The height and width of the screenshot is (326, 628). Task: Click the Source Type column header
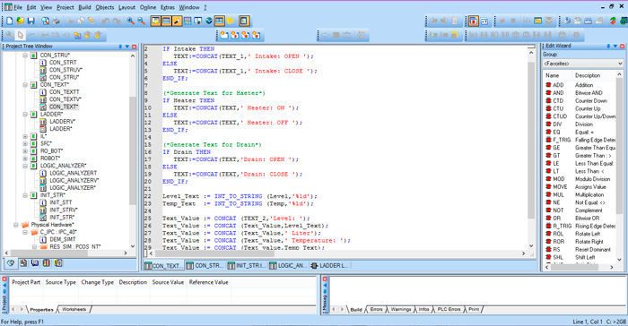(60, 282)
